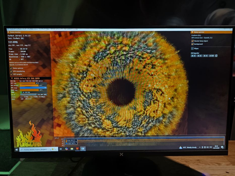Open File Explorer from the taskbar
The image size is (235, 176).
(x=72, y=149)
